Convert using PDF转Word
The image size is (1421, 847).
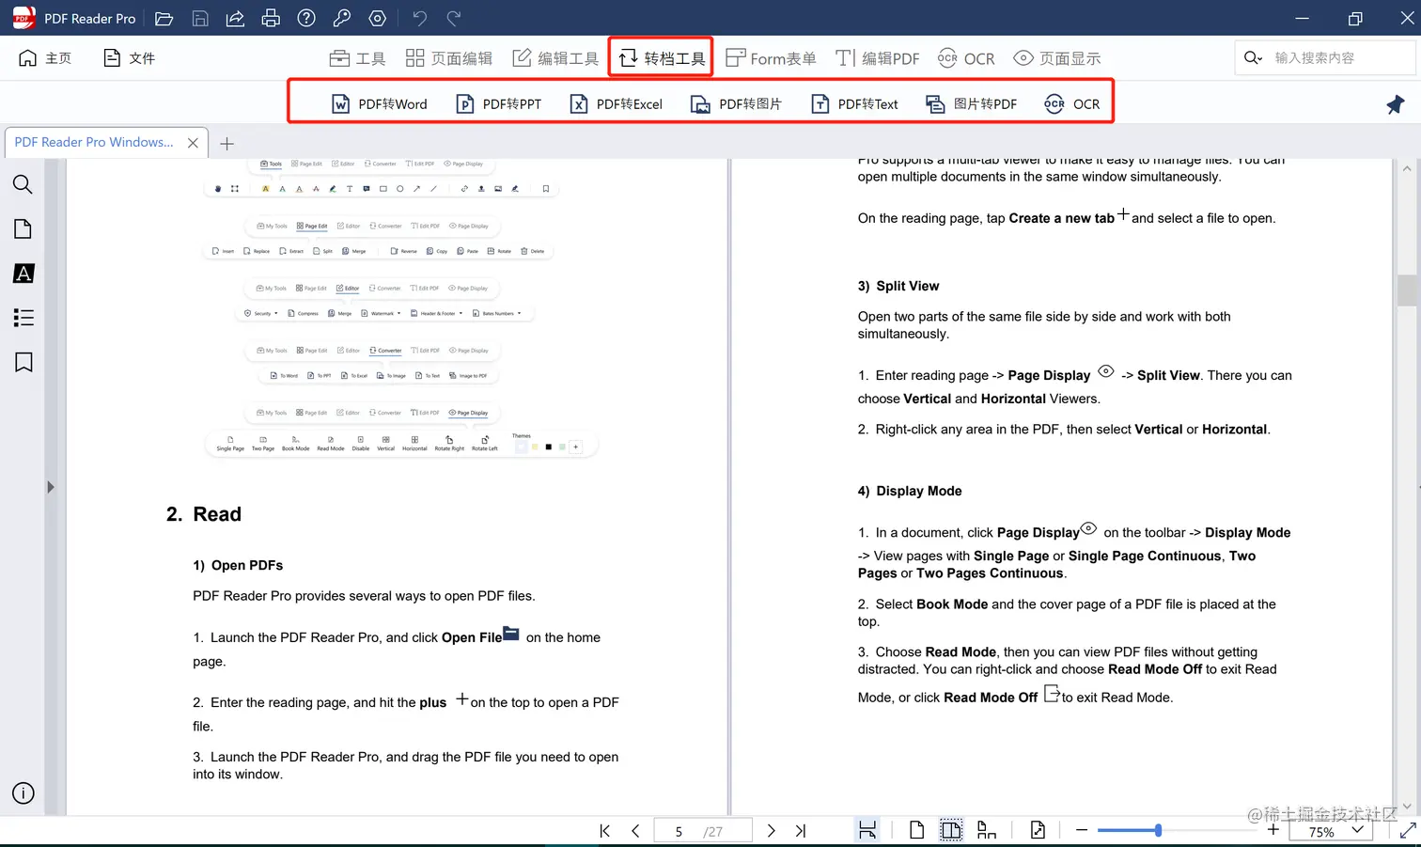click(x=379, y=104)
